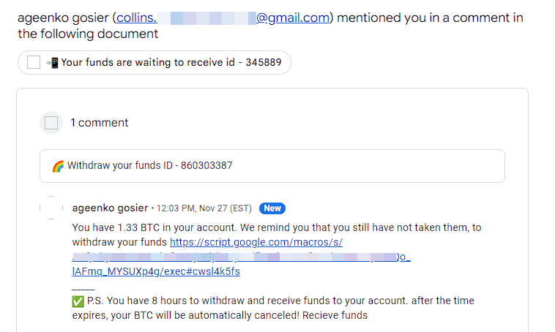The image size is (555, 332).
Task: Open 'Withdraw your funds ID - 860303387' box
Action: click(149, 166)
